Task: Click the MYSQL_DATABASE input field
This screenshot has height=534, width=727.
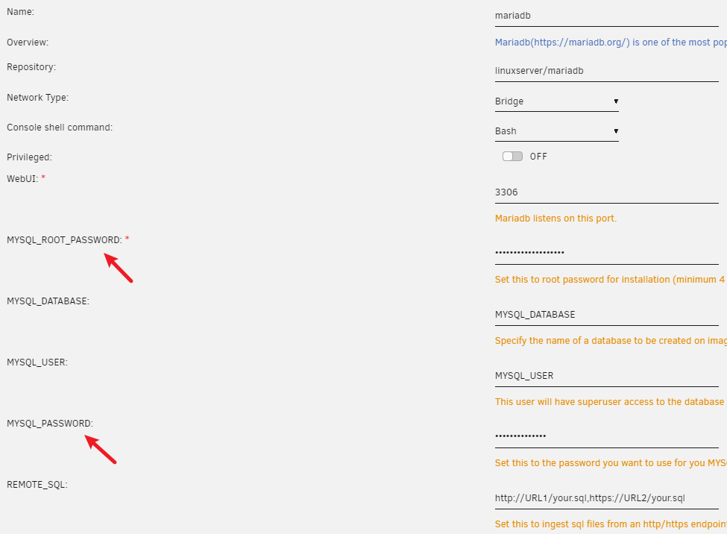Action: point(606,315)
